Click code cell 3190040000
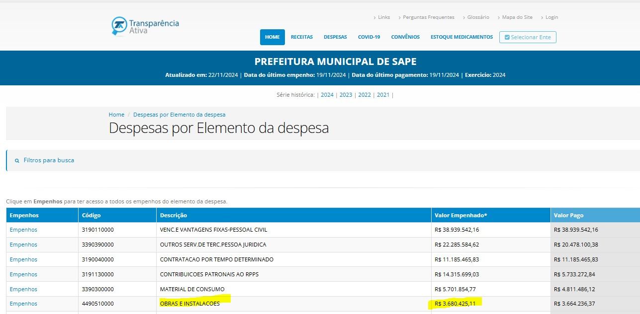 point(98,259)
